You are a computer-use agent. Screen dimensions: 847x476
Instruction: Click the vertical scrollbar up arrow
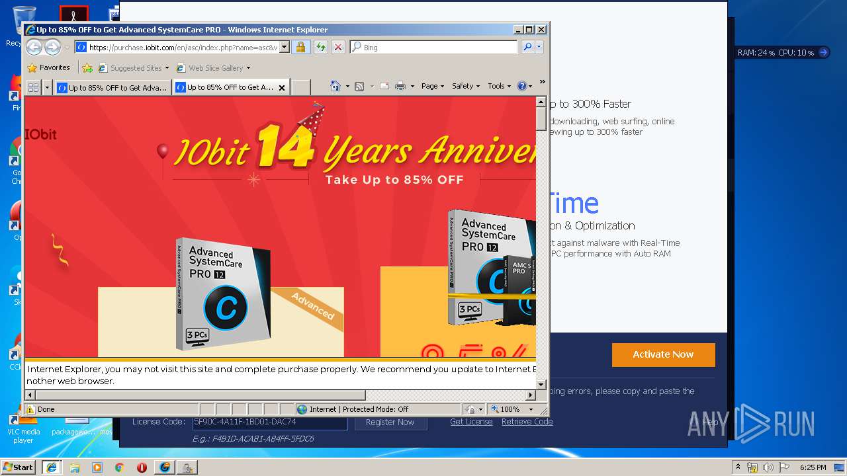[x=541, y=102]
